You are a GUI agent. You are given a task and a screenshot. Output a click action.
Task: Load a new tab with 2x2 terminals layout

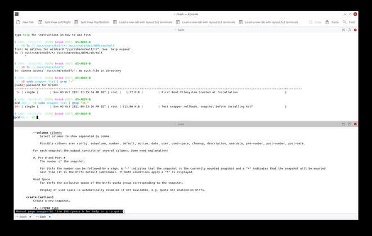tap(142, 22)
